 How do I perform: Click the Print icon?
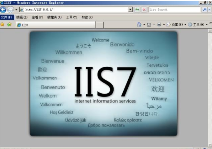[159, 25]
